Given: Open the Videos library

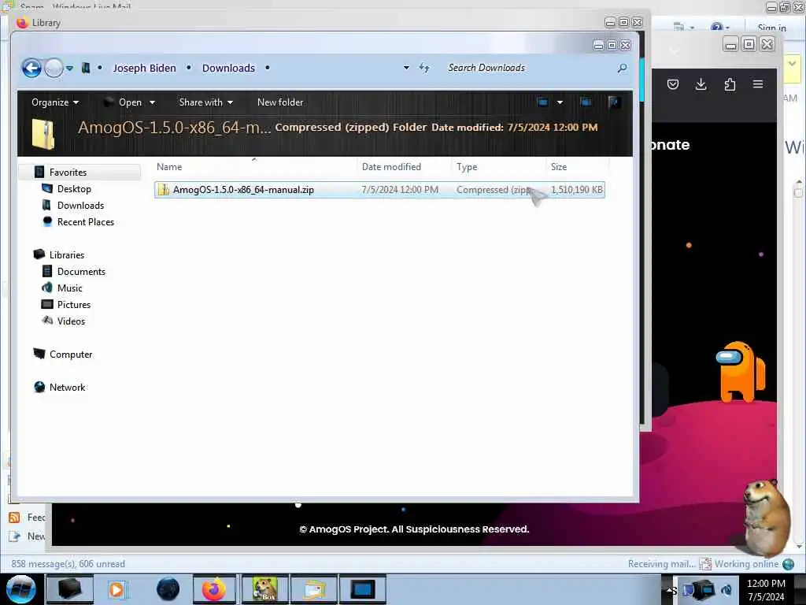Looking at the screenshot, I should 71,321.
